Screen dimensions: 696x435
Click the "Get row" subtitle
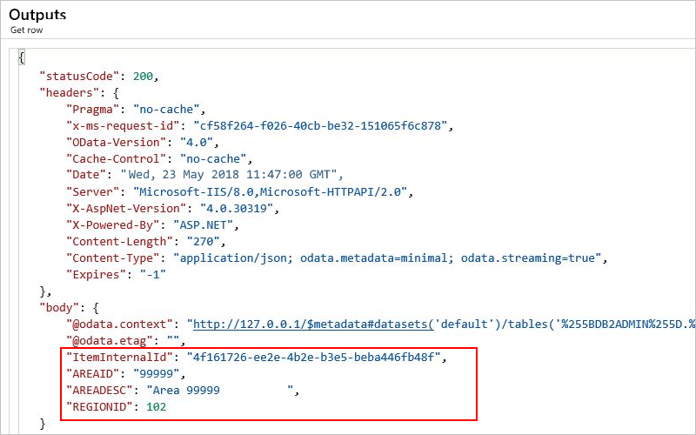click(27, 30)
